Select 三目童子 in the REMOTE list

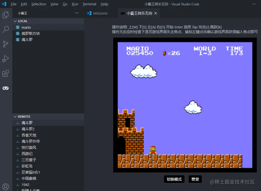pyautogui.click(x=48, y=160)
